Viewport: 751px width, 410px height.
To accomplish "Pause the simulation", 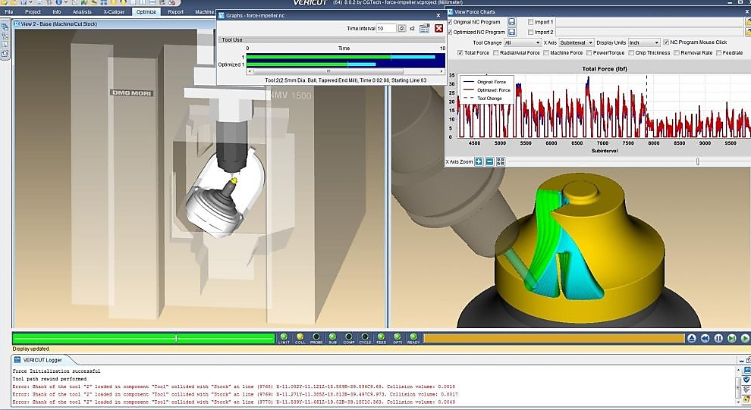I will 718,338.
